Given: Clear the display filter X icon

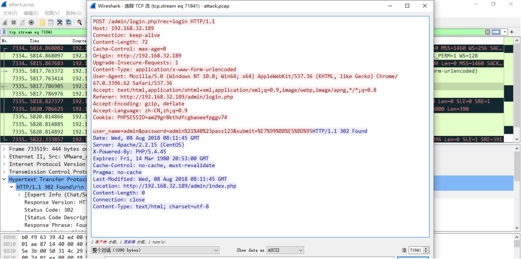Looking at the screenshot, I should point(488,32).
